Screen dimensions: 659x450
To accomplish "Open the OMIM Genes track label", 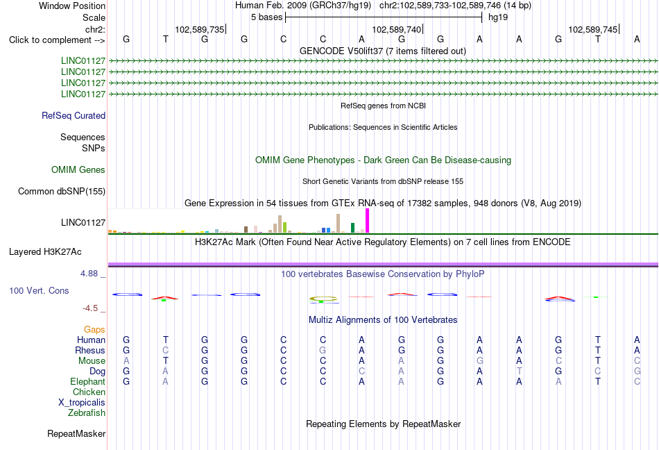I will (78, 170).
